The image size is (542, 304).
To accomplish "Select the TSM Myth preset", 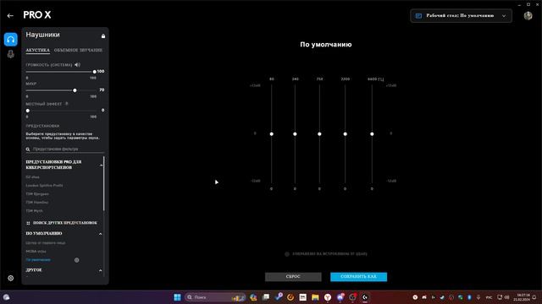I will click(x=34, y=211).
